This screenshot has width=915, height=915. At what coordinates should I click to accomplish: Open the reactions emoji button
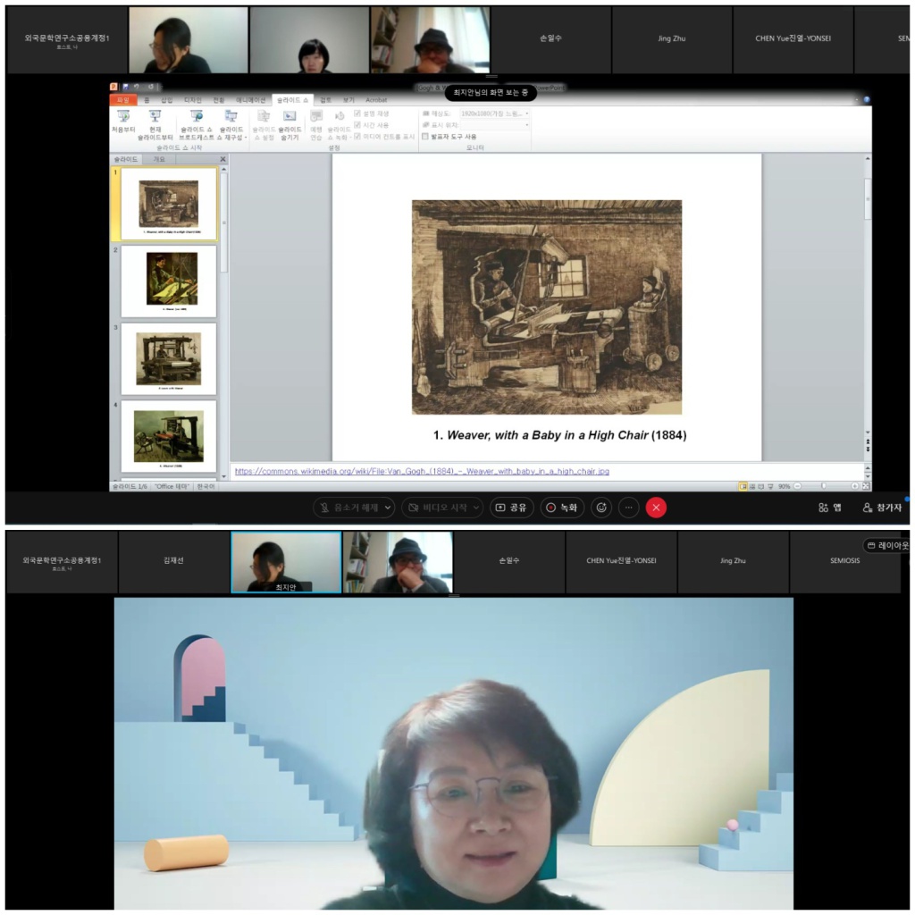601,508
